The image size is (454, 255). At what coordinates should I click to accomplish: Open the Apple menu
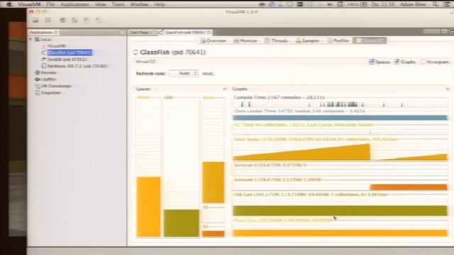point(9,4)
